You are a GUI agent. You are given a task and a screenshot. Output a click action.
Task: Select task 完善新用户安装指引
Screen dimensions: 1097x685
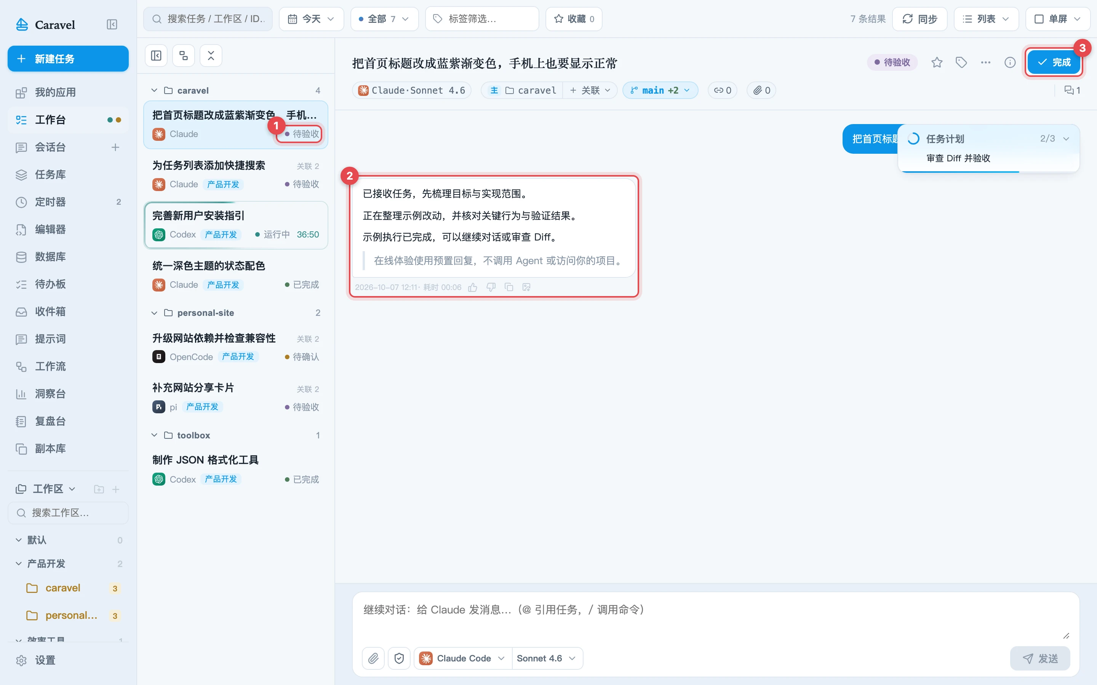tap(236, 225)
